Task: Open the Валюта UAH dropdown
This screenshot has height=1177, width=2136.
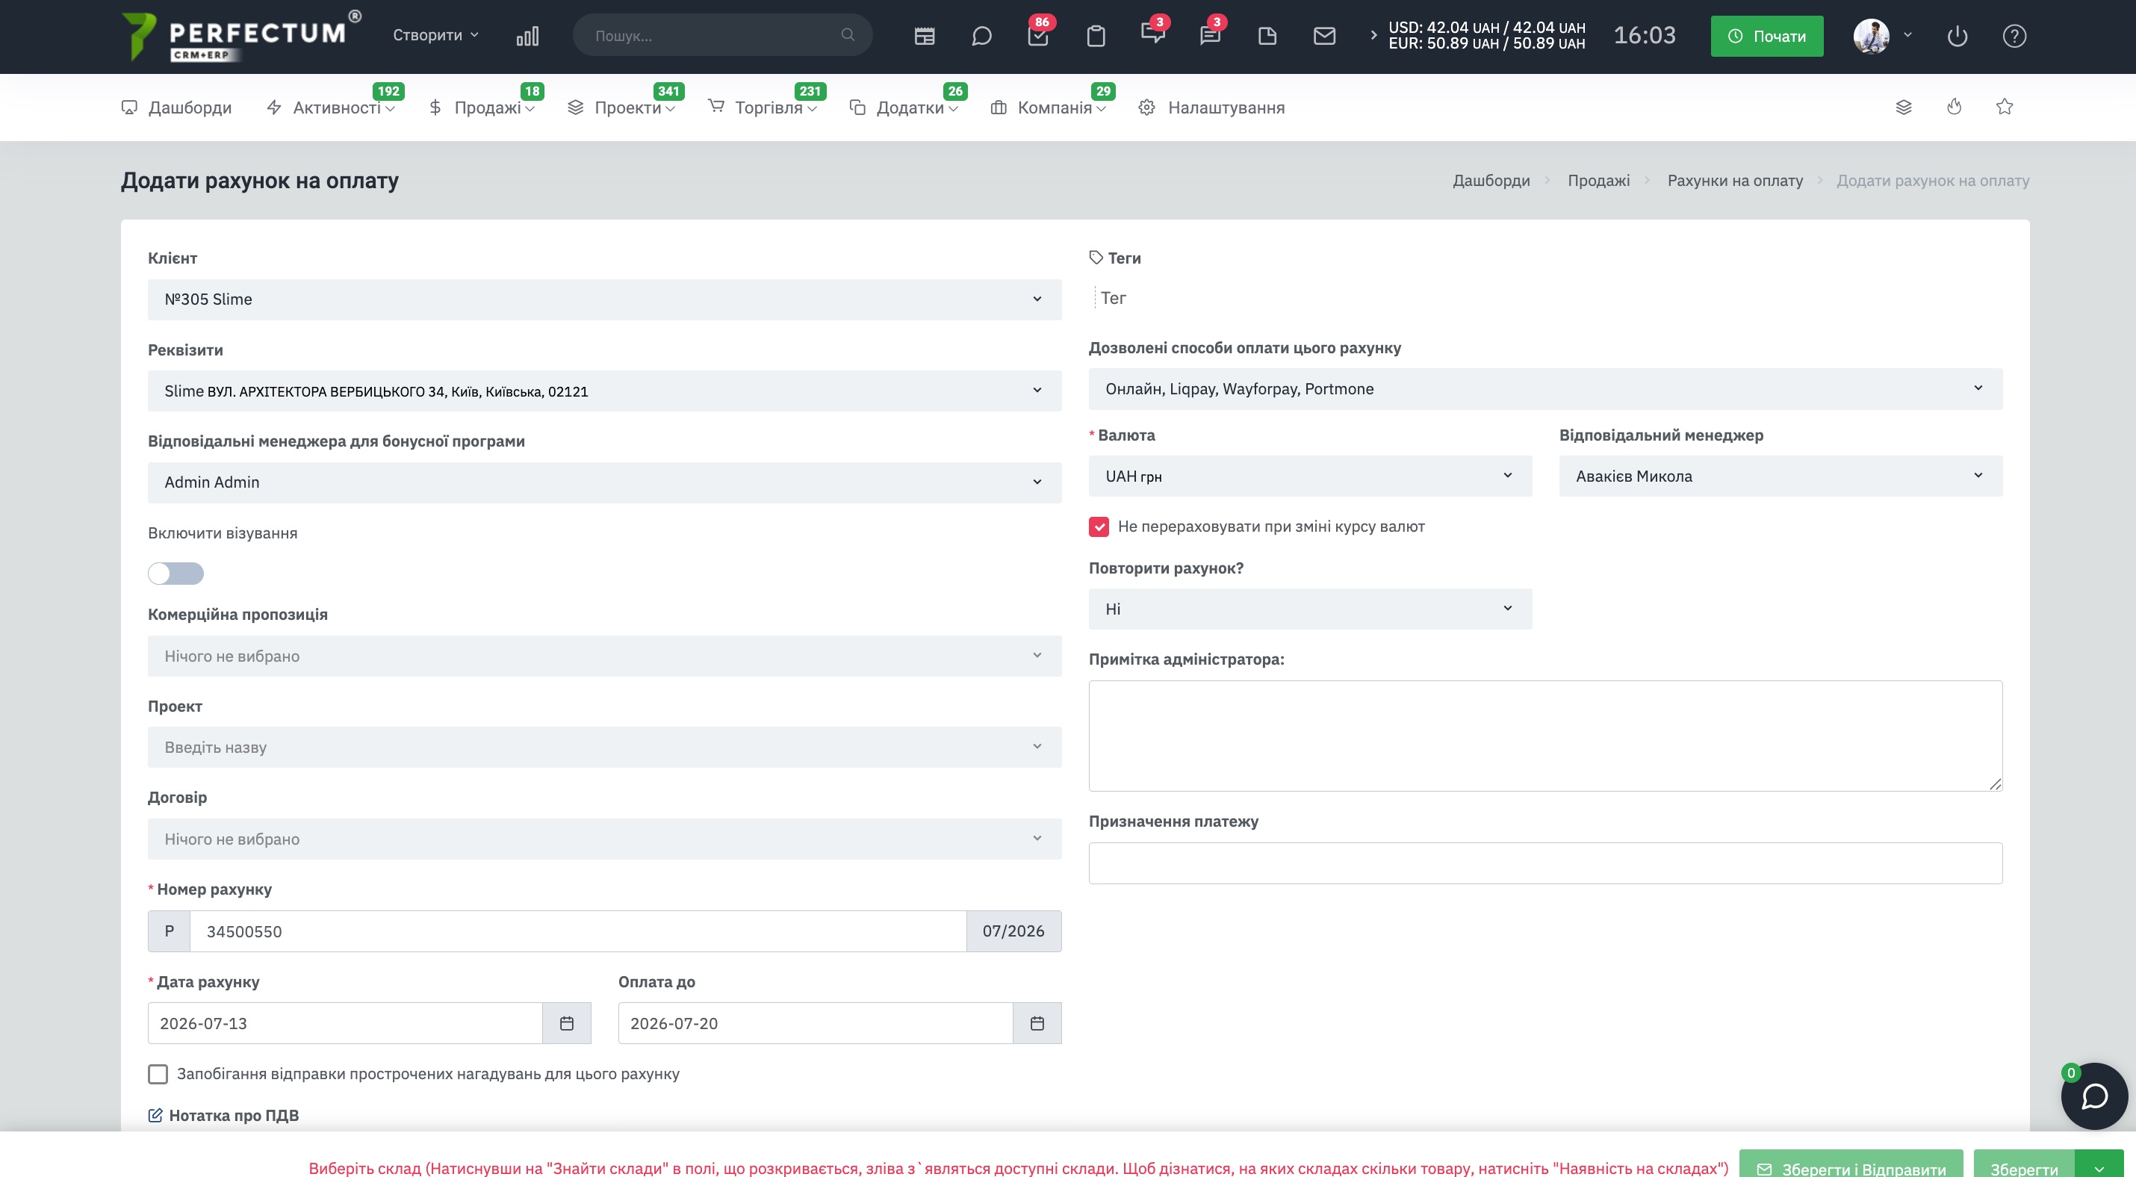Action: (1310, 476)
